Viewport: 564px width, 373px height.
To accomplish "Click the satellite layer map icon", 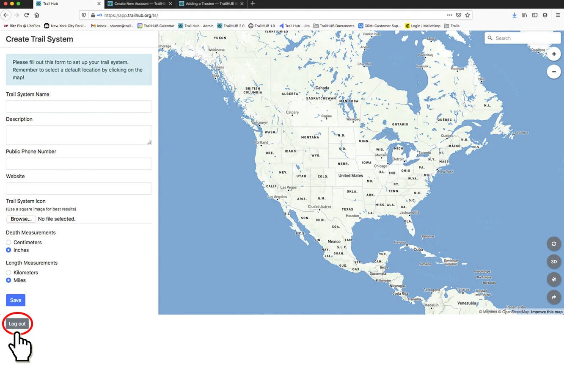I will (554, 279).
